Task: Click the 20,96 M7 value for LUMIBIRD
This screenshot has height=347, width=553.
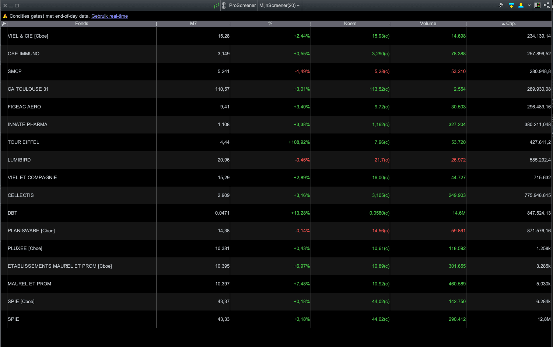Action: point(224,160)
